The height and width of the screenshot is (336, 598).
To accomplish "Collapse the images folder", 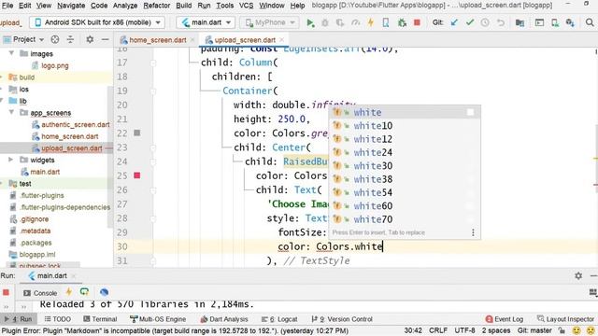I will (11, 53).
